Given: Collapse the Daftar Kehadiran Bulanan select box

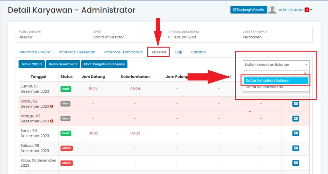Looking at the screenshot, I should 276,64.
